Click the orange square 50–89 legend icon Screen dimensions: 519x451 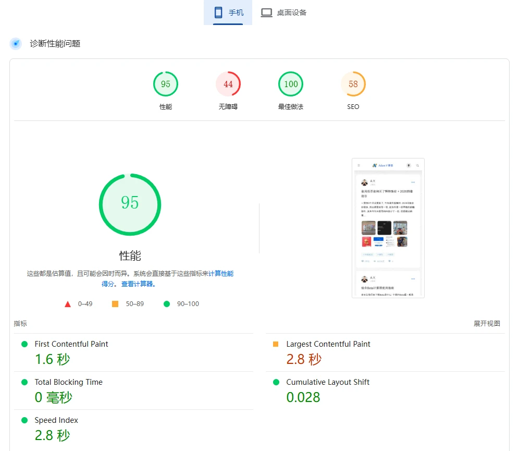(115, 304)
